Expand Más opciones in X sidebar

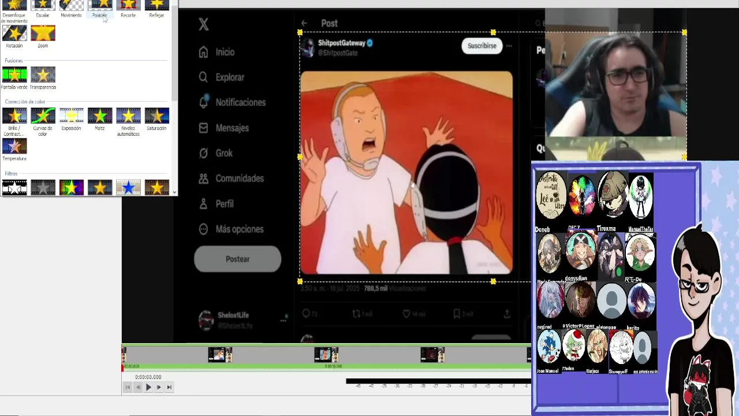[x=232, y=229]
